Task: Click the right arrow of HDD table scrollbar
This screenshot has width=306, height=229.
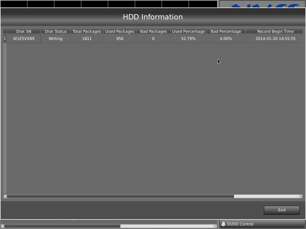Action: (x=301, y=196)
